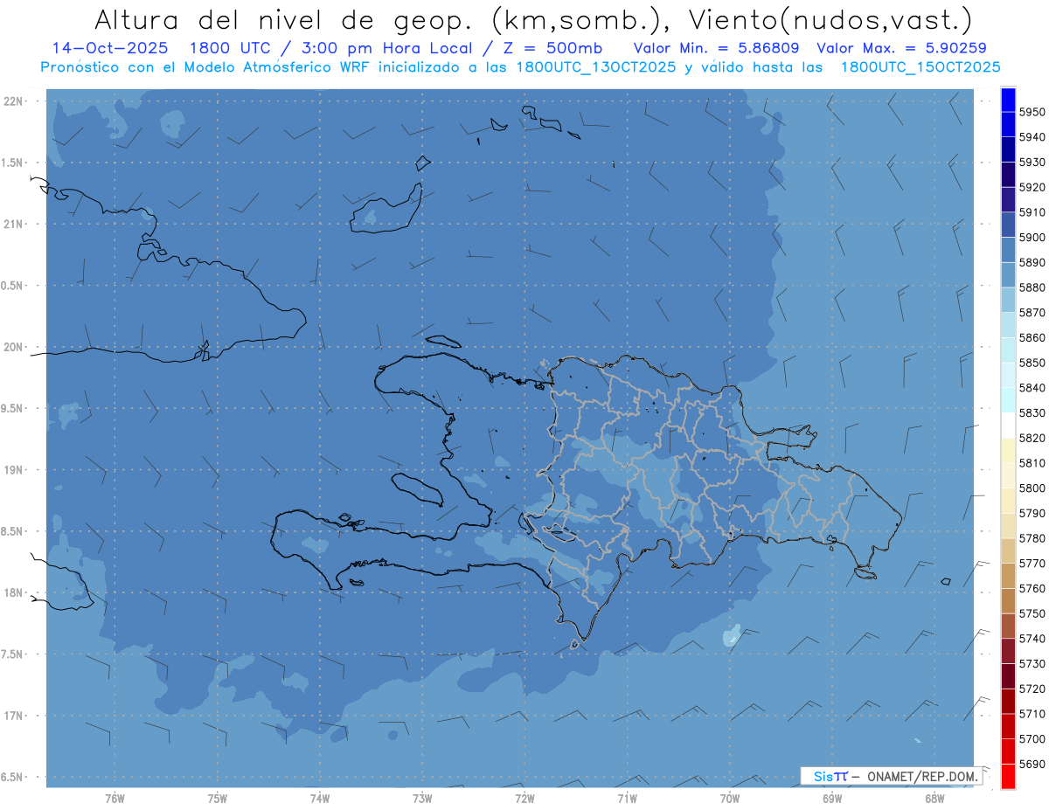Click the Valor Min. value text
This screenshot has height=810, width=1049.
pyautogui.click(x=716, y=48)
